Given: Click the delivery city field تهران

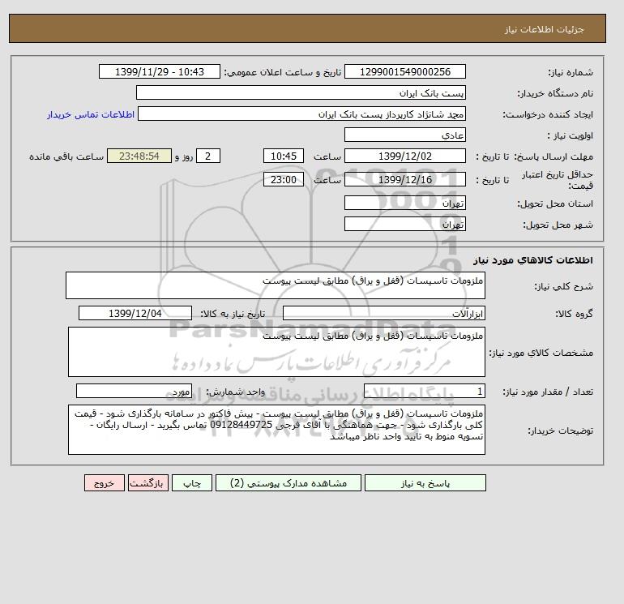Looking at the screenshot, I should click(x=404, y=224).
